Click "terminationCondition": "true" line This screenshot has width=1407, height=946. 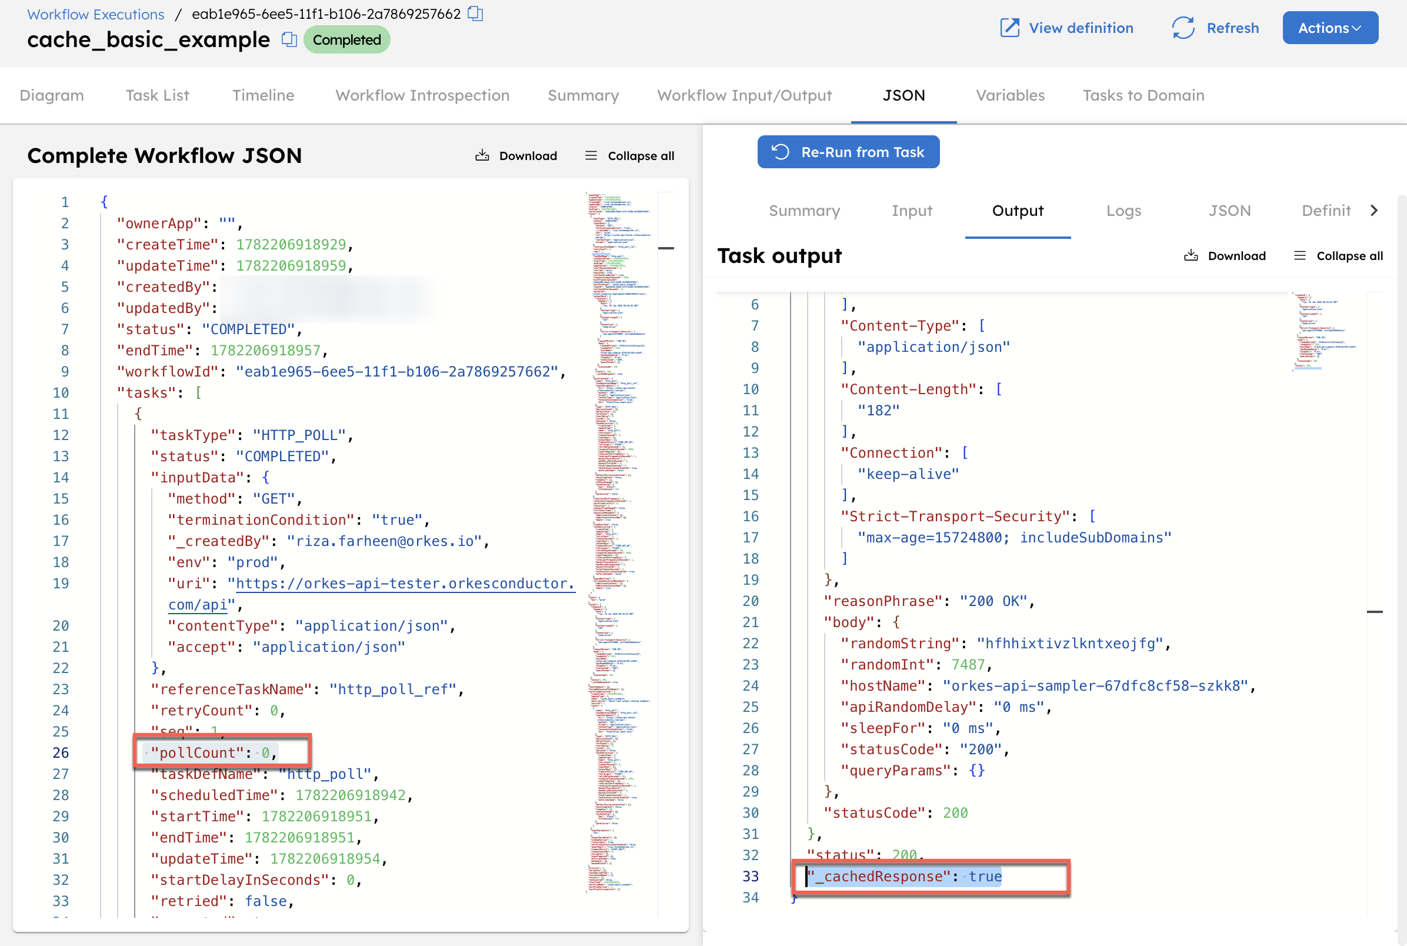point(299,519)
